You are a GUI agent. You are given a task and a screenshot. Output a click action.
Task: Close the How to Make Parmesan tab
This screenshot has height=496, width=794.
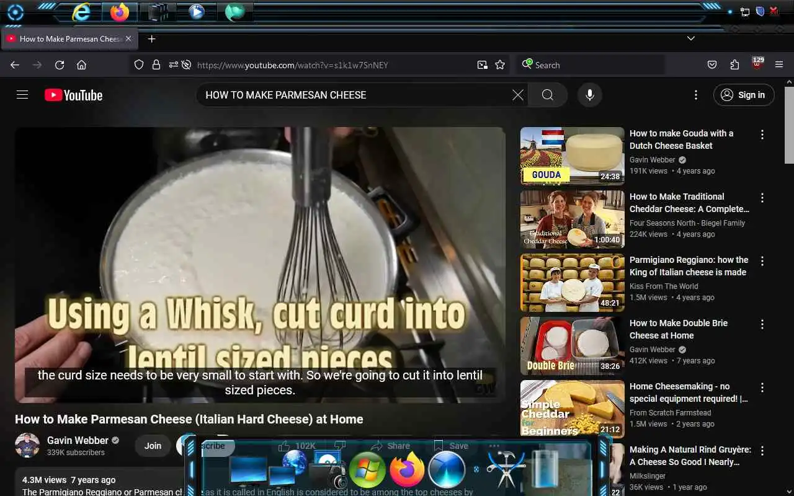pyautogui.click(x=128, y=38)
